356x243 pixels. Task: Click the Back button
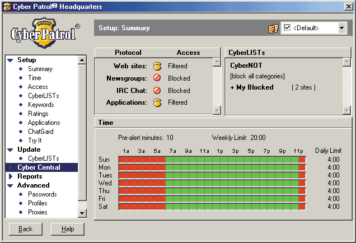26,229
